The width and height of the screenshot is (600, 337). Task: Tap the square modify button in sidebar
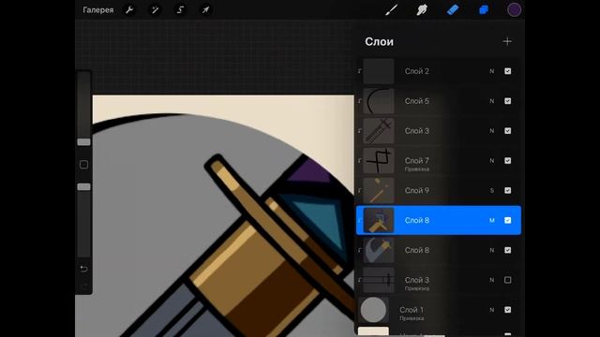pos(83,165)
